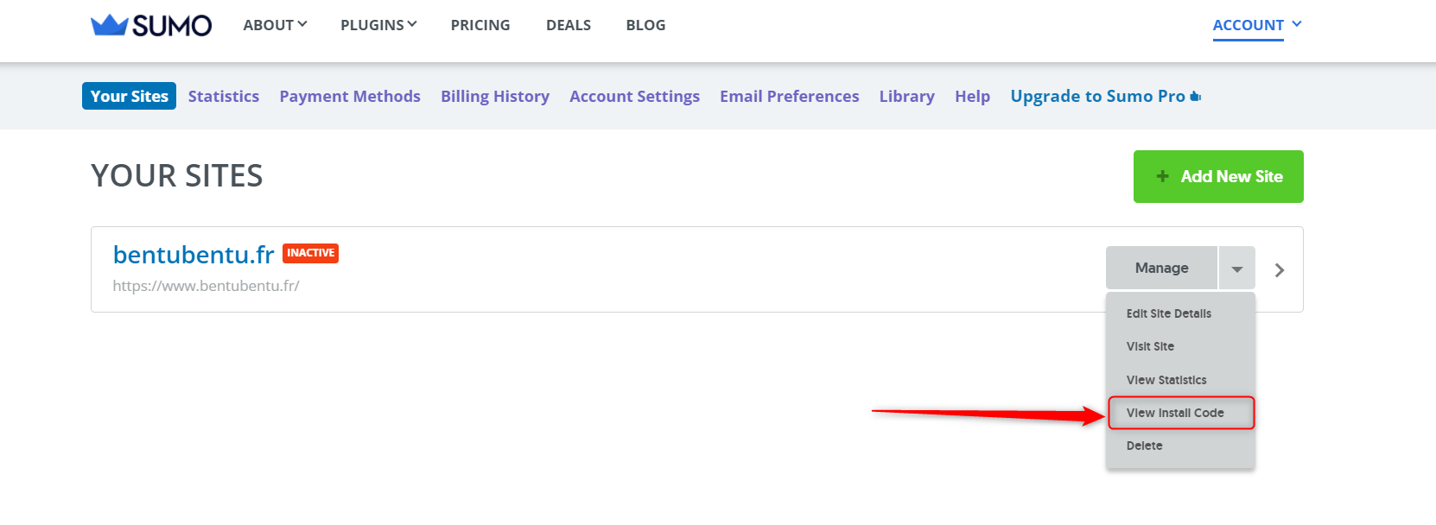Expand the Account menu
Viewport: 1436px width, 525px height.
(x=1257, y=25)
